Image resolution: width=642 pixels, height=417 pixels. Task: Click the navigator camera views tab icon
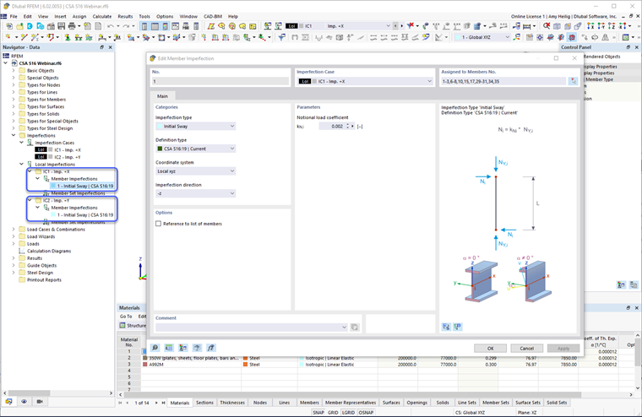(40, 402)
